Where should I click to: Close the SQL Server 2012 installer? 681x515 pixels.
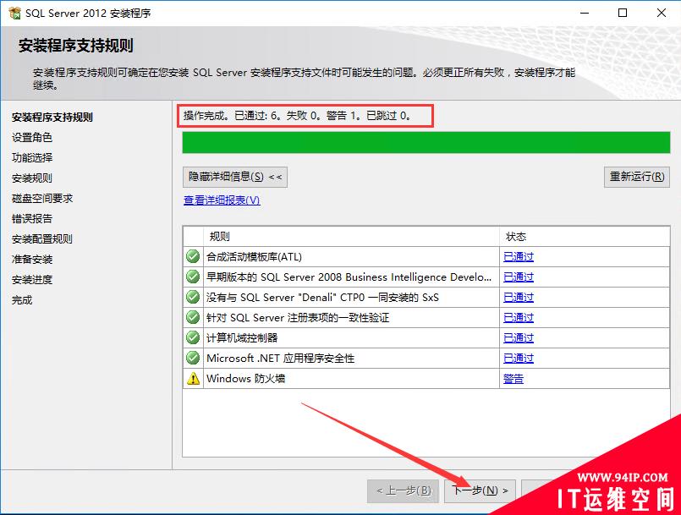662,13
